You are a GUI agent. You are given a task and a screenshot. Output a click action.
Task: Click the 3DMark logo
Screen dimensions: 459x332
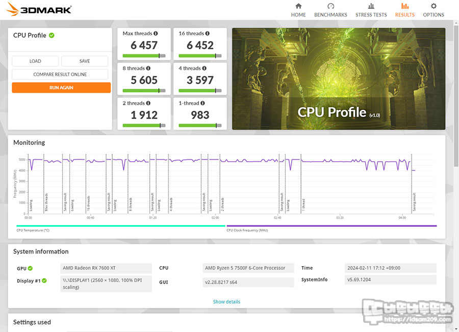39,9
